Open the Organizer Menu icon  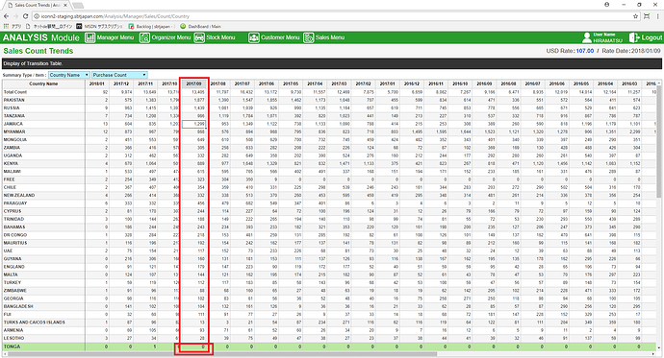point(144,37)
